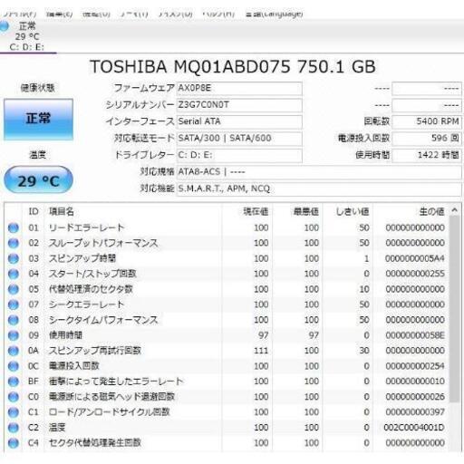Click row name スピンアップ再試行回数
The width and height of the screenshot is (464, 464).
click(x=95, y=351)
